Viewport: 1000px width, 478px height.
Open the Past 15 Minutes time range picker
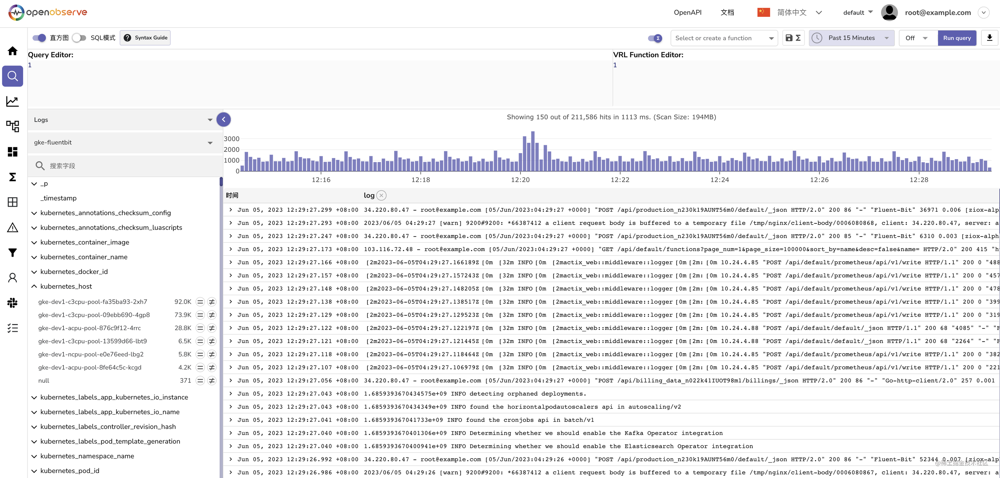[x=851, y=38]
